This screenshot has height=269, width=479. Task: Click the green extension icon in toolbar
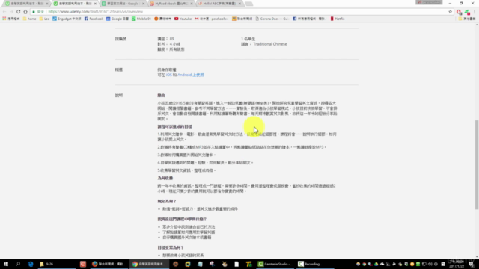(467, 12)
